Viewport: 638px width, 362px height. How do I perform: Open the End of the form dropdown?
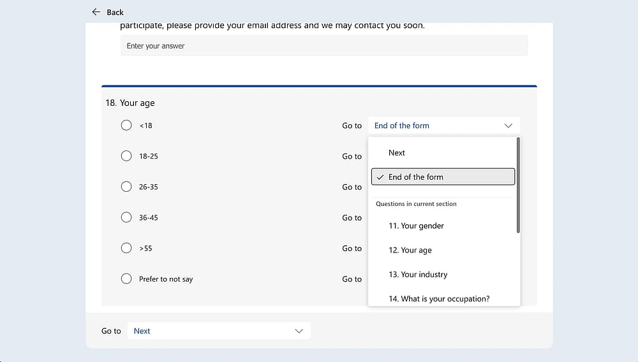tap(444, 126)
